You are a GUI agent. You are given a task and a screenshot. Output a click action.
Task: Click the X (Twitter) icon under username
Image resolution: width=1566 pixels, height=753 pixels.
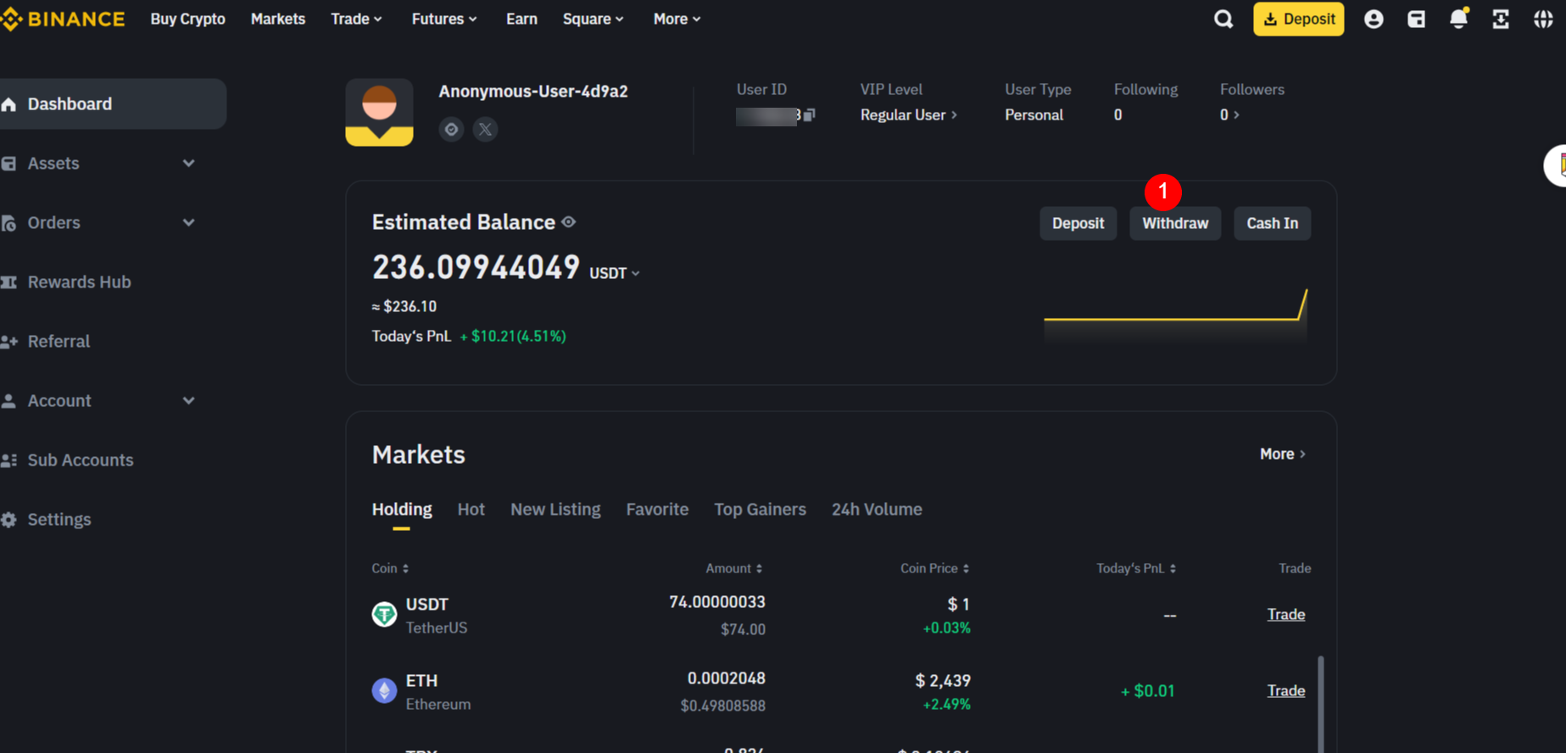tap(485, 129)
